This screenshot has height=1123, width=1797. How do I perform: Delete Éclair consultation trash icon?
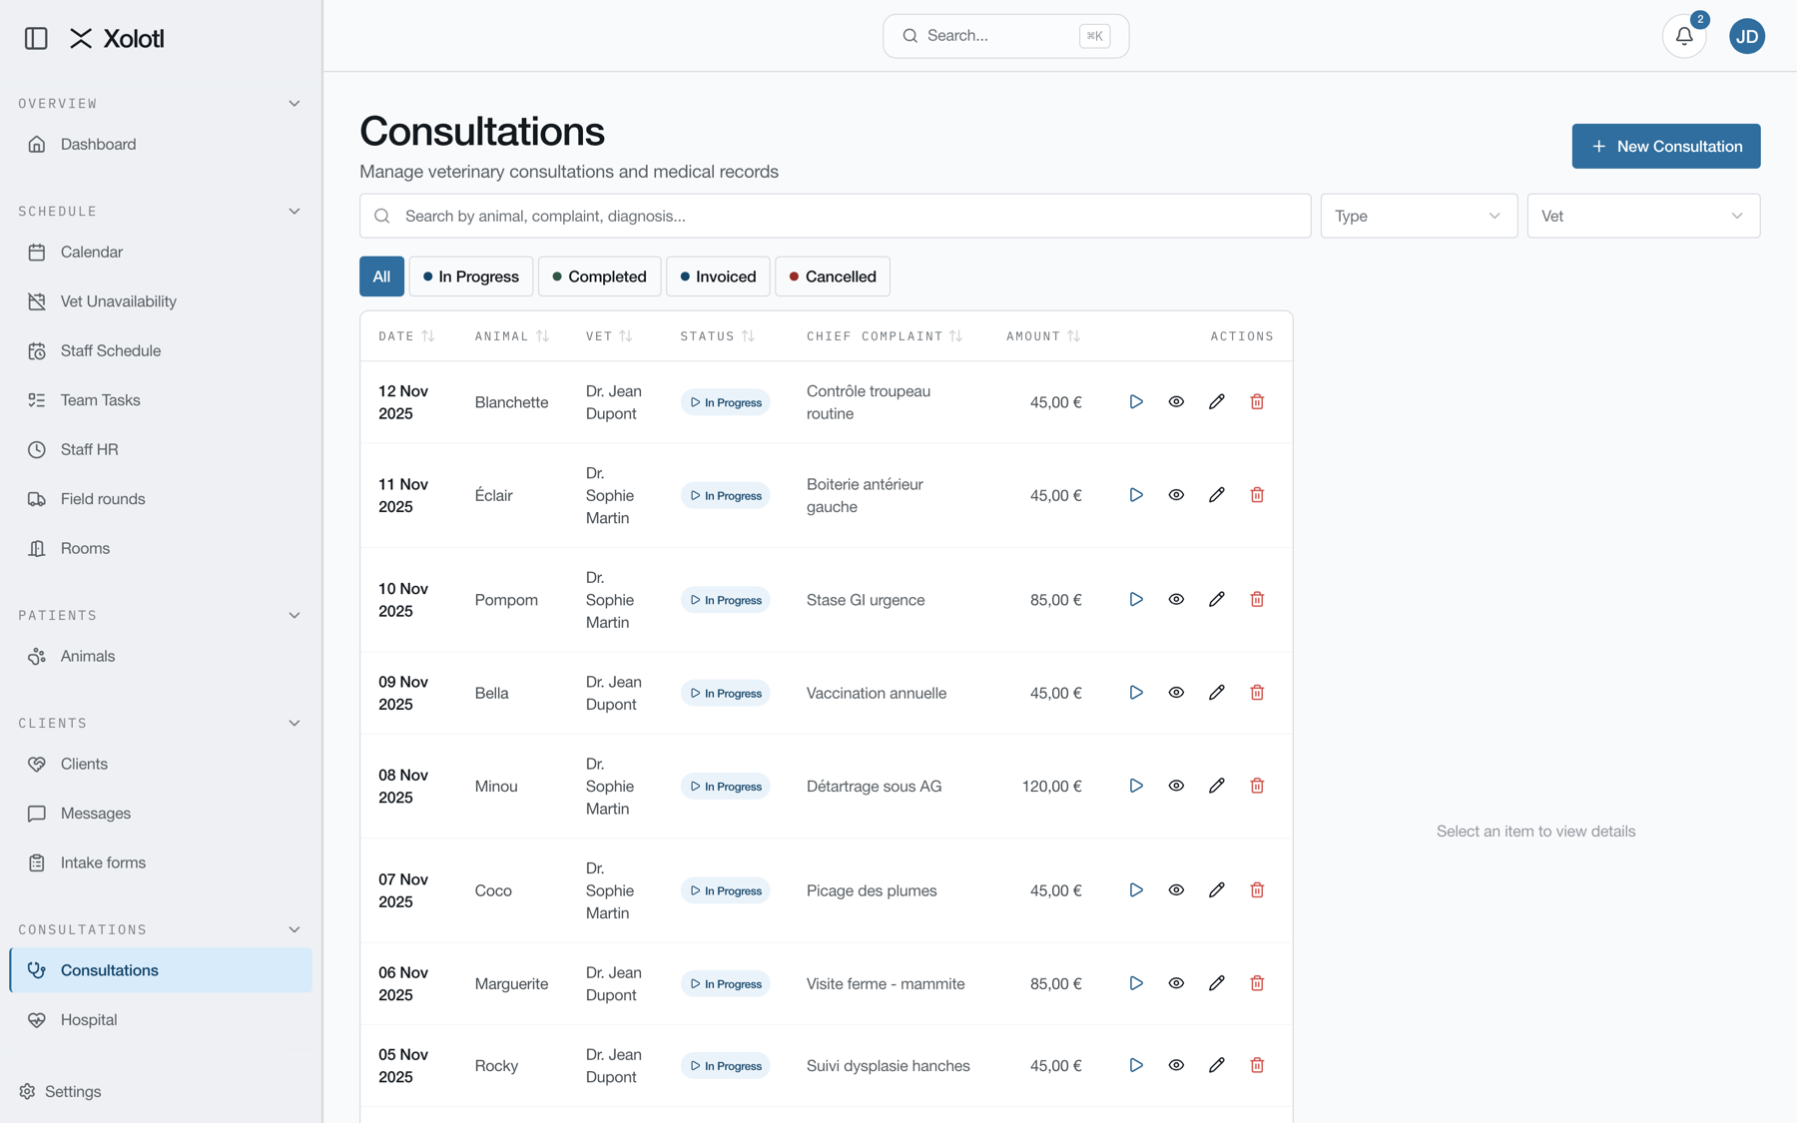click(1257, 495)
